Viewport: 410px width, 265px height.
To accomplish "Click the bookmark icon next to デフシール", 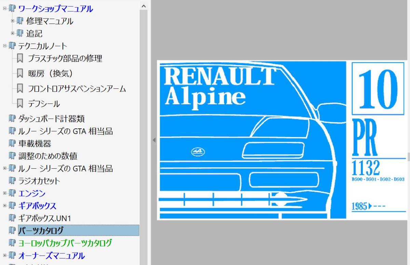I will pyautogui.click(x=20, y=103).
